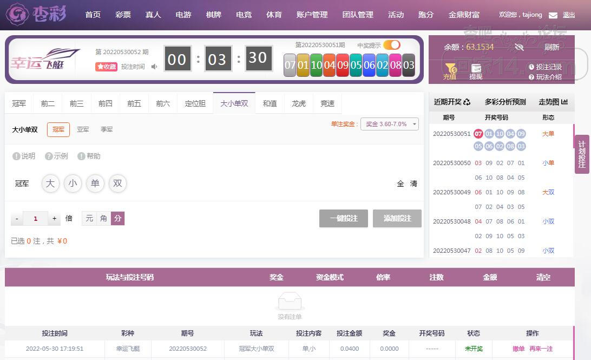
Task: Click the refresh icon beside 近期开奖
Action: [x=467, y=102]
